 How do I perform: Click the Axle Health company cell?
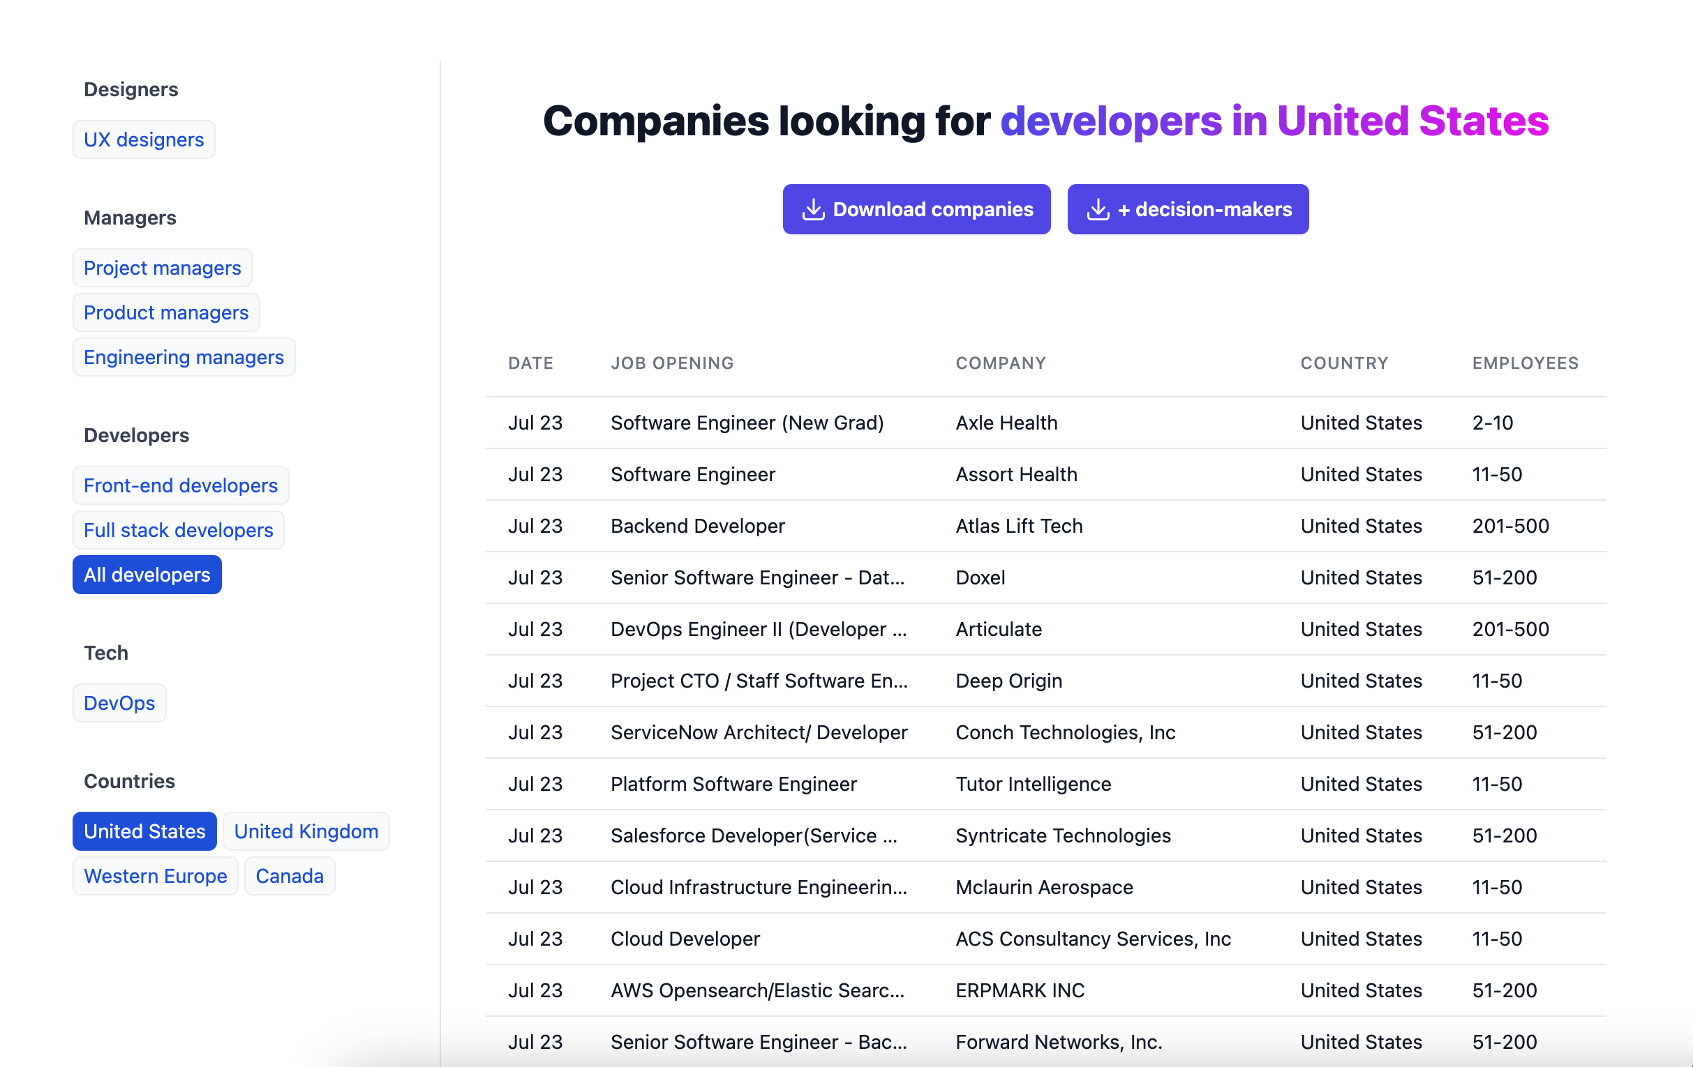pyautogui.click(x=1006, y=423)
